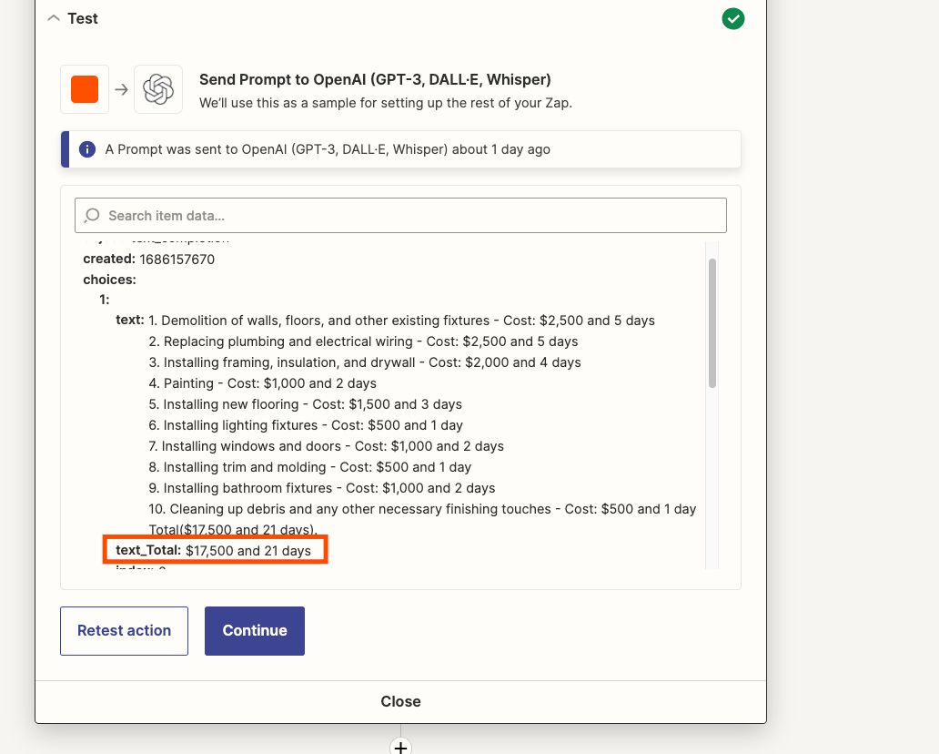Click the Installing bathroom fixtures line
Screen dimensions: 939x754
(321, 488)
